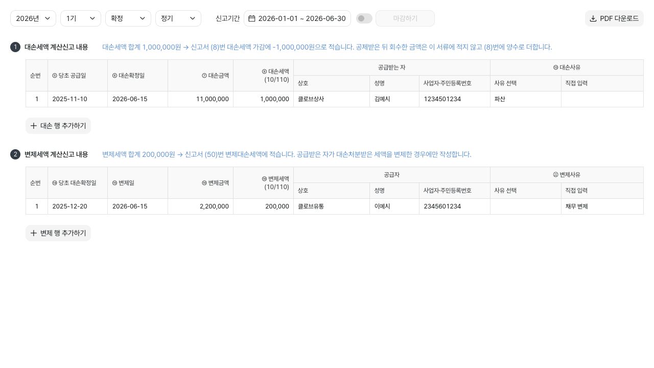Select the 변제일 2026-06-15 cell in the 클로브유통 row
The width and height of the screenshot is (654, 368).
pyautogui.click(x=138, y=206)
